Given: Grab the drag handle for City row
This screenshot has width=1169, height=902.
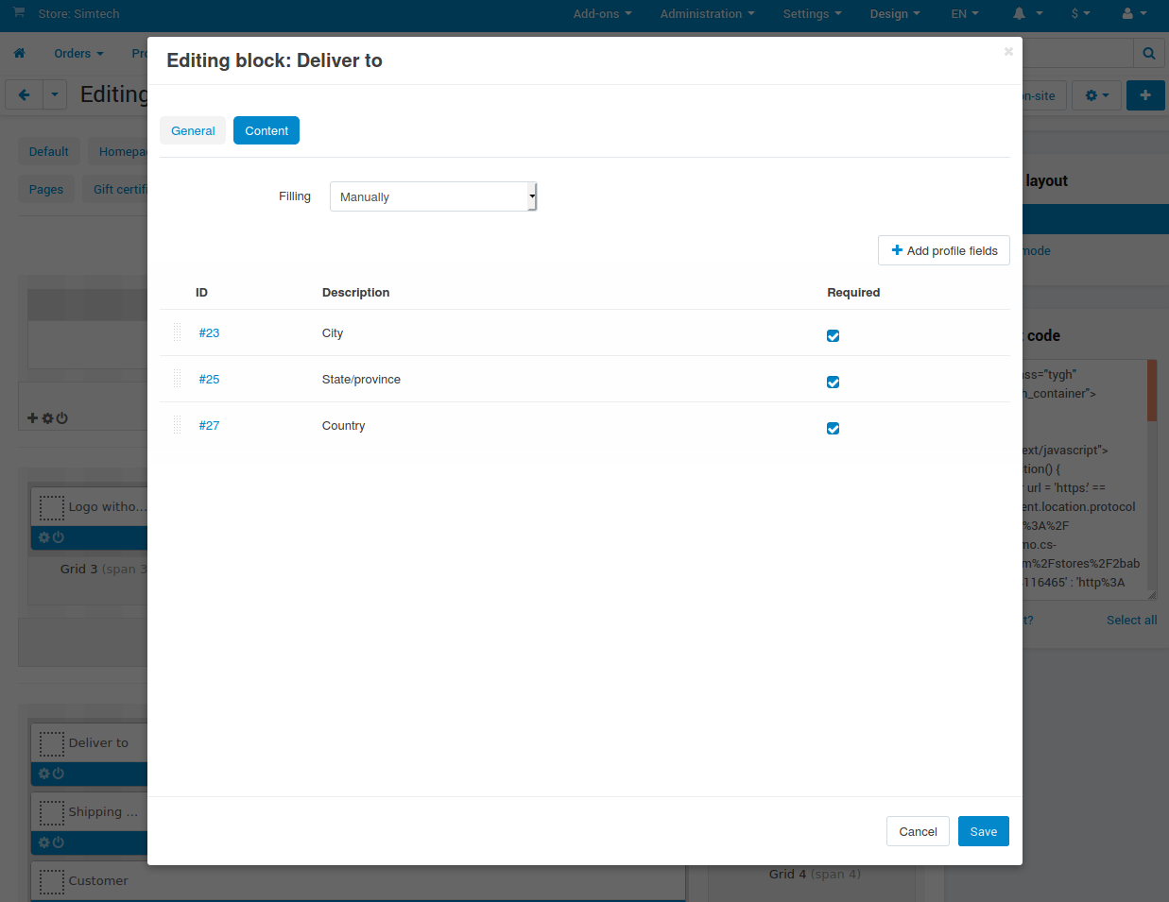Looking at the screenshot, I should [177, 332].
